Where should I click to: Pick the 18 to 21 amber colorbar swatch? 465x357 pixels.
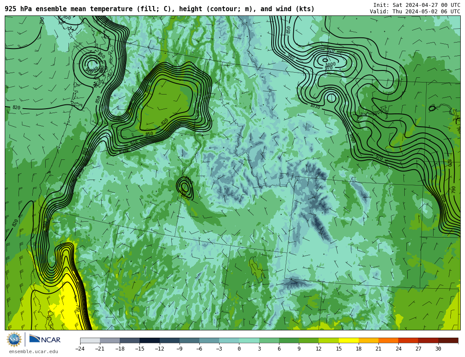(368, 340)
